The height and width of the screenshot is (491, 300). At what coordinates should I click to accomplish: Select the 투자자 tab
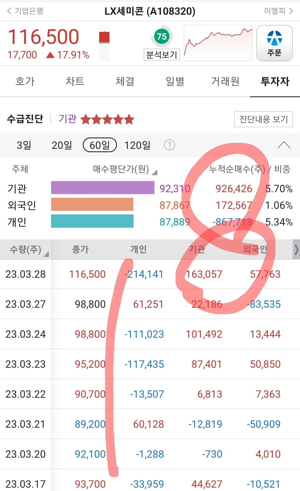(x=275, y=81)
